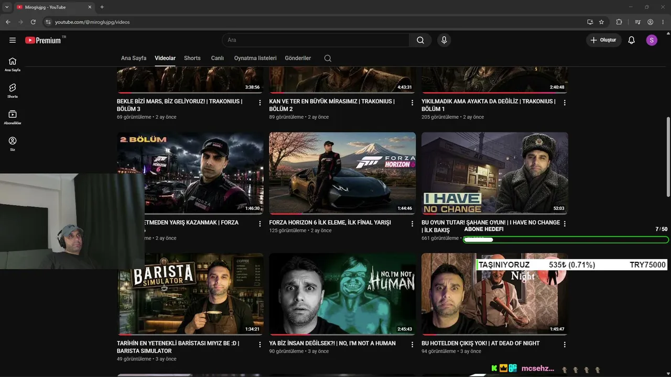Open options for Trakonius Bölüm 2 video
This screenshot has height=377, width=671.
click(412, 103)
